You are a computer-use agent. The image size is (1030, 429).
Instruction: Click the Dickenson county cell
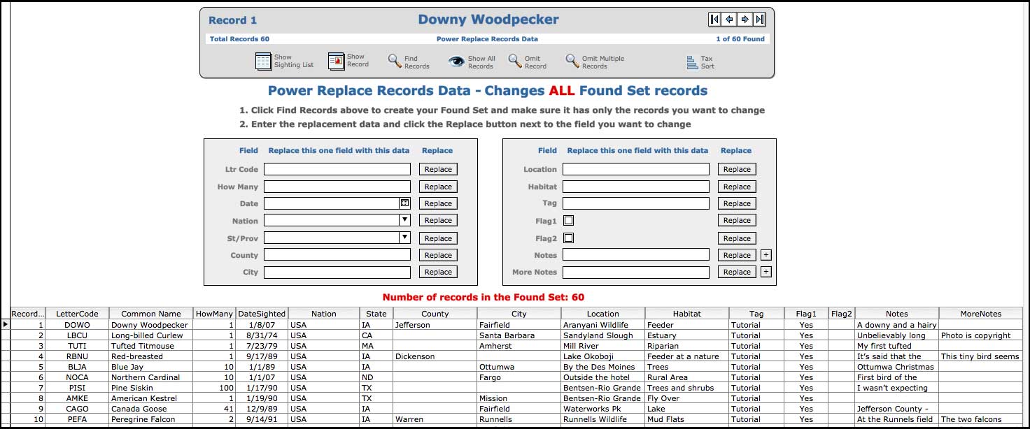click(435, 356)
